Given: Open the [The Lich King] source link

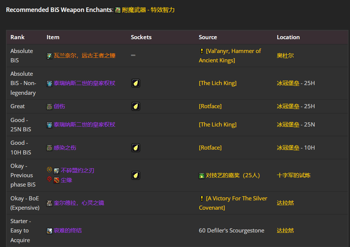Looking at the screenshot, I should [218, 83].
